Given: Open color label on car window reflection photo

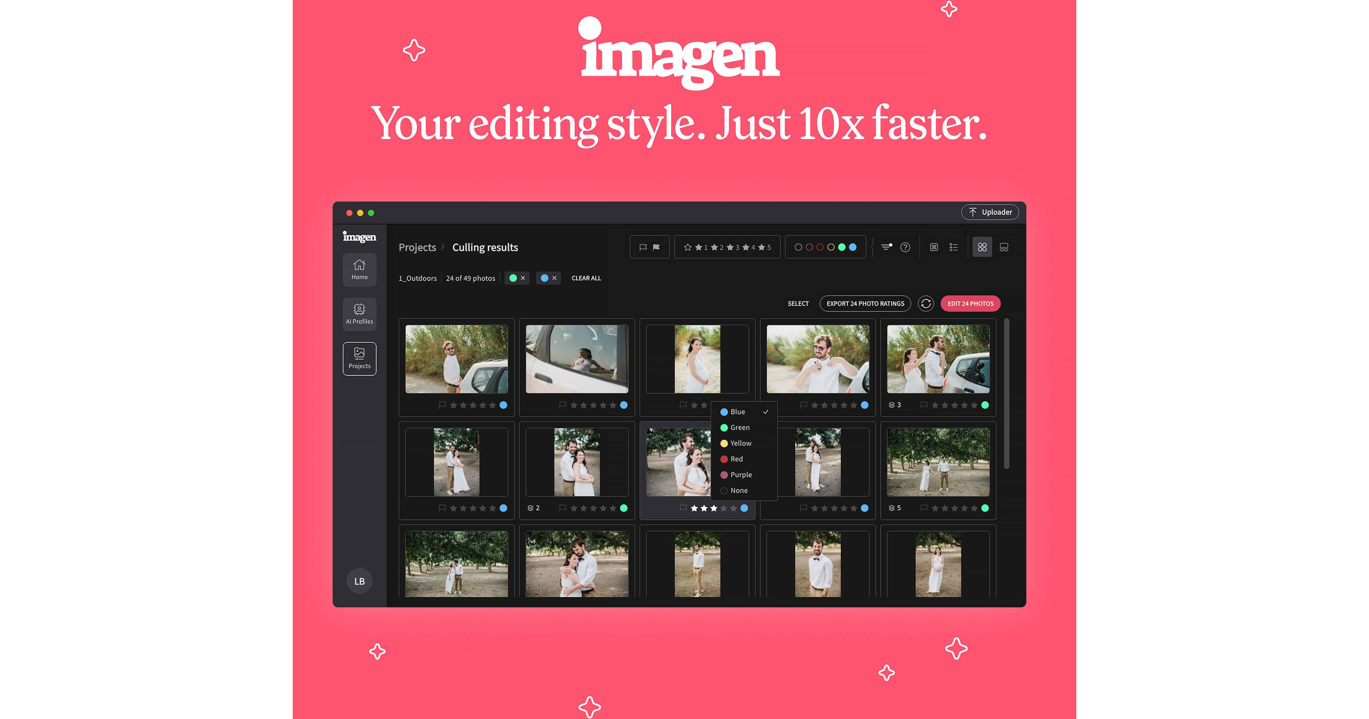Looking at the screenshot, I should [x=624, y=405].
